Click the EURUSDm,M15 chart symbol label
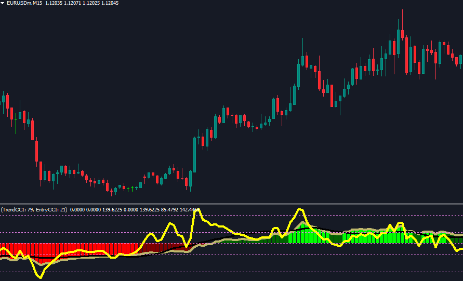463x281 pixels. tap(25, 3)
